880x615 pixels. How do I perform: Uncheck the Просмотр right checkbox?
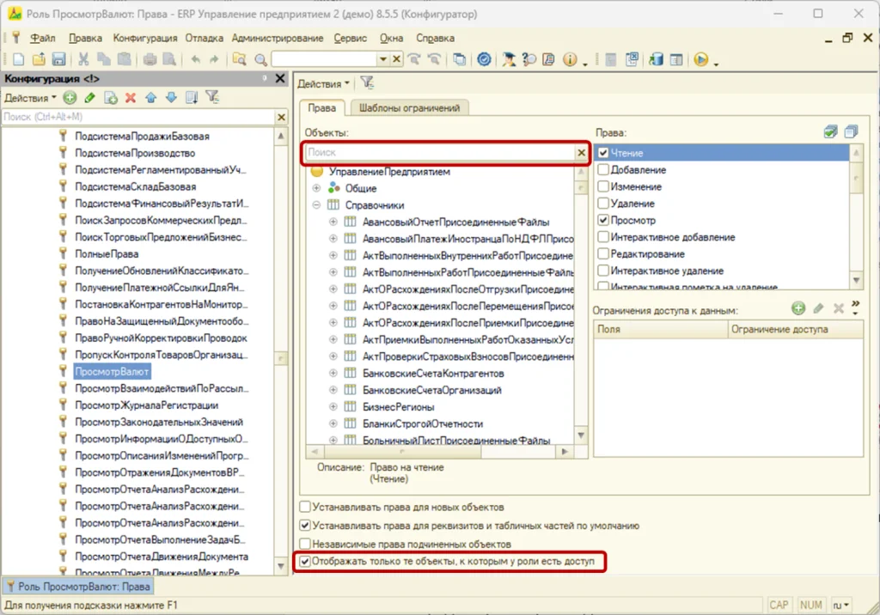tap(603, 220)
